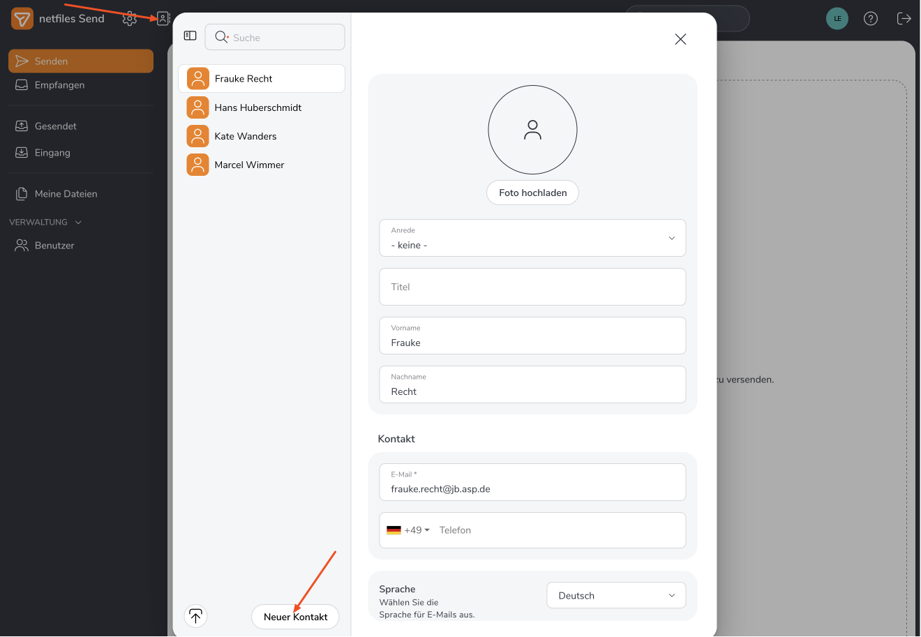This screenshot has width=921, height=637.
Task: Toggle the contact list sidebar panel icon
Action: click(190, 36)
